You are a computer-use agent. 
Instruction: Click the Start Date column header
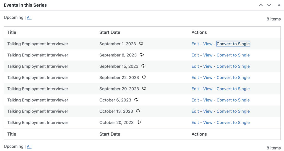pyautogui.click(x=110, y=32)
